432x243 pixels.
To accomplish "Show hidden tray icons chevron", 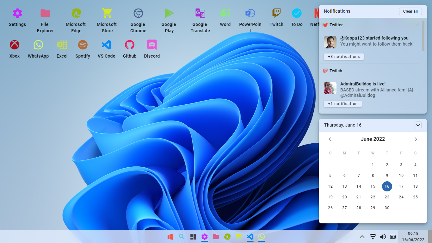I will 362,237.
